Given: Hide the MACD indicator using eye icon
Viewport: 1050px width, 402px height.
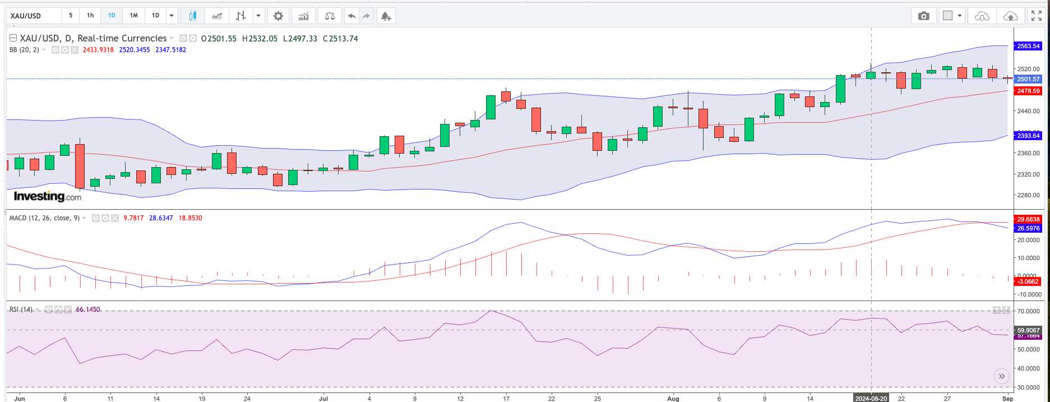Looking at the screenshot, I should coord(95,218).
